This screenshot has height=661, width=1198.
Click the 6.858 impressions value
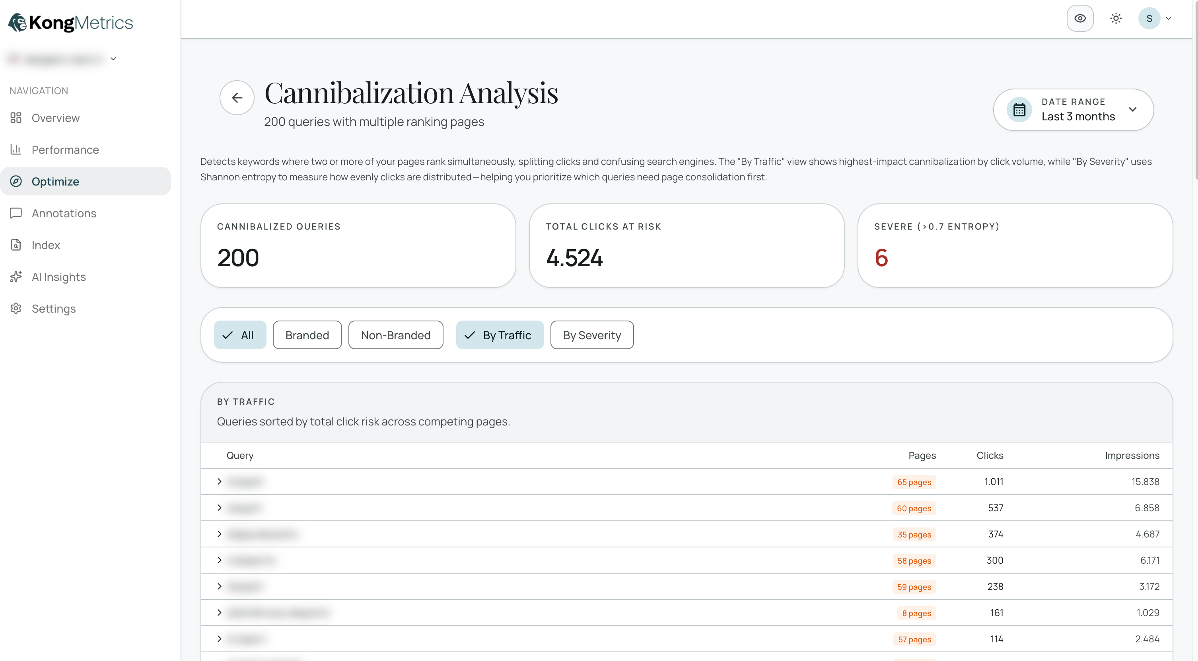tap(1147, 508)
